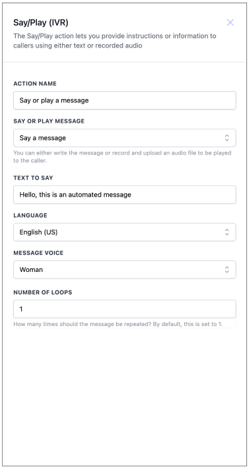Image resolution: width=251 pixels, height=468 pixels.
Task: Click the chevron icon in the English (US) field
Action: [227, 232]
